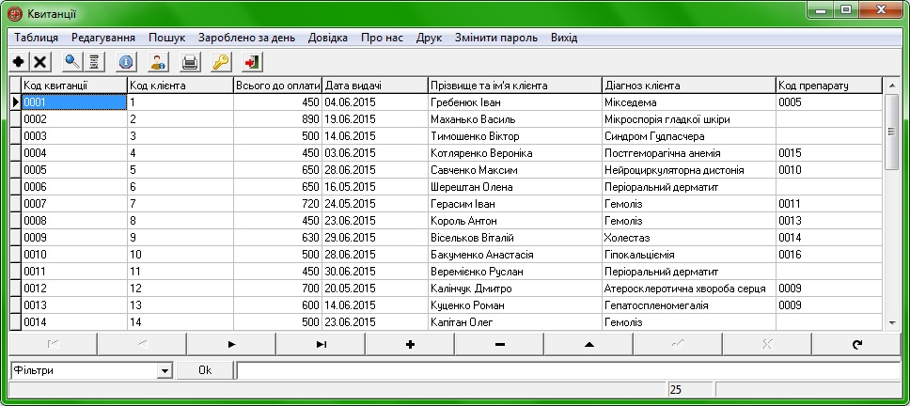Screen dimensions: 910x406
Task: Select the Мікседема diagnosis cell
Action: (x=689, y=102)
